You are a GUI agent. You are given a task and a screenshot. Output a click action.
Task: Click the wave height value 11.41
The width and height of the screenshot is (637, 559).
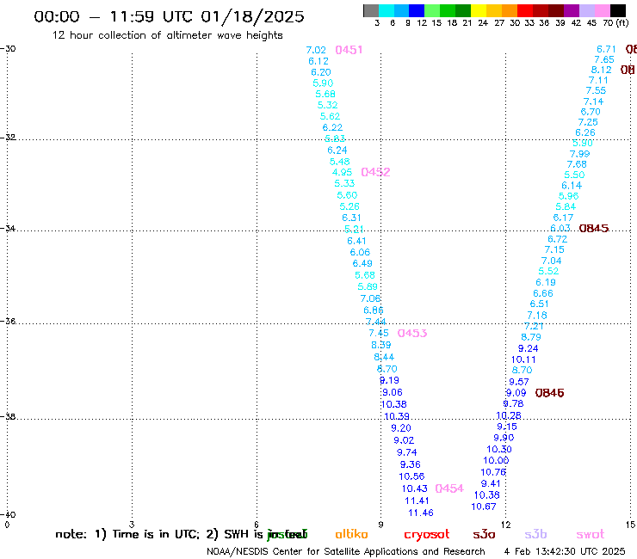417,501
